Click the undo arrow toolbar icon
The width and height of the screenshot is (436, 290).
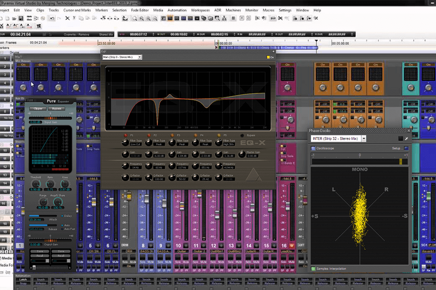pos(53,18)
